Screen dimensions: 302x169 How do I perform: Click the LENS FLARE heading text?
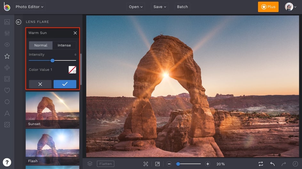[37, 22]
